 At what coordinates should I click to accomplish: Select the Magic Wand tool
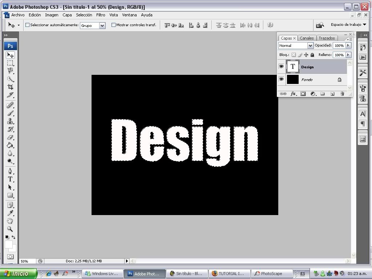[10, 79]
